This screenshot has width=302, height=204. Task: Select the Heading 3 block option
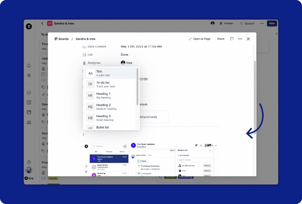coord(110,118)
